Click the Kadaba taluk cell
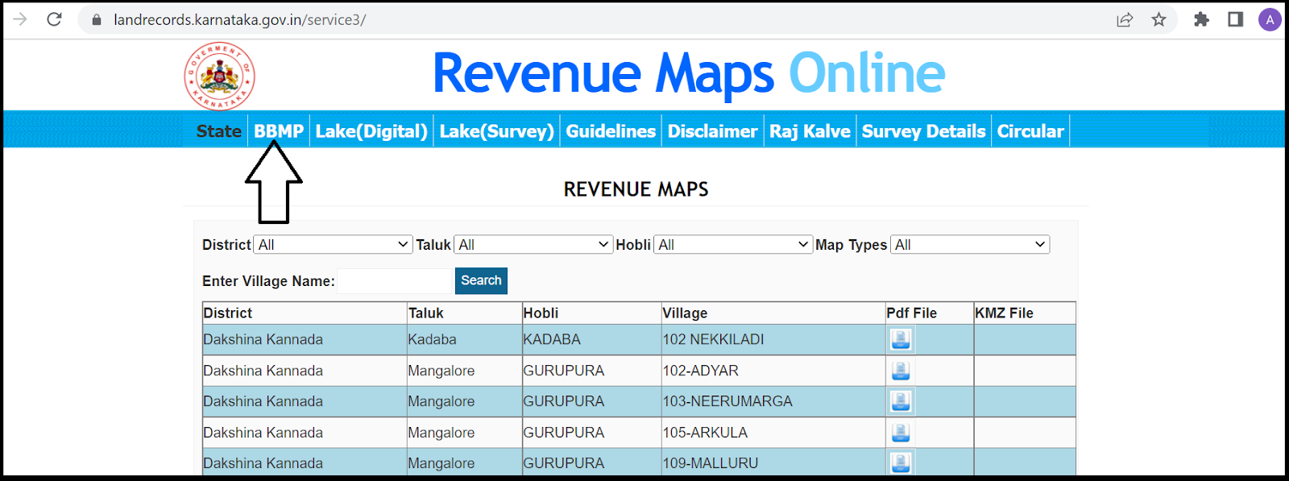This screenshot has height=481, width=1289. [464, 340]
